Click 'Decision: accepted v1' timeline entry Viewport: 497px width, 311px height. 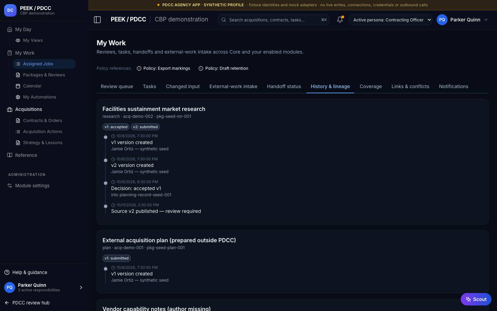coord(136,188)
